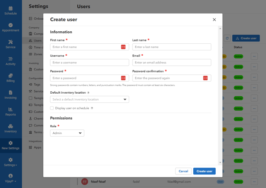The height and width of the screenshot is (188, 266).
Task: Go to Appointment in left sidebar
Action: point(10,27)
